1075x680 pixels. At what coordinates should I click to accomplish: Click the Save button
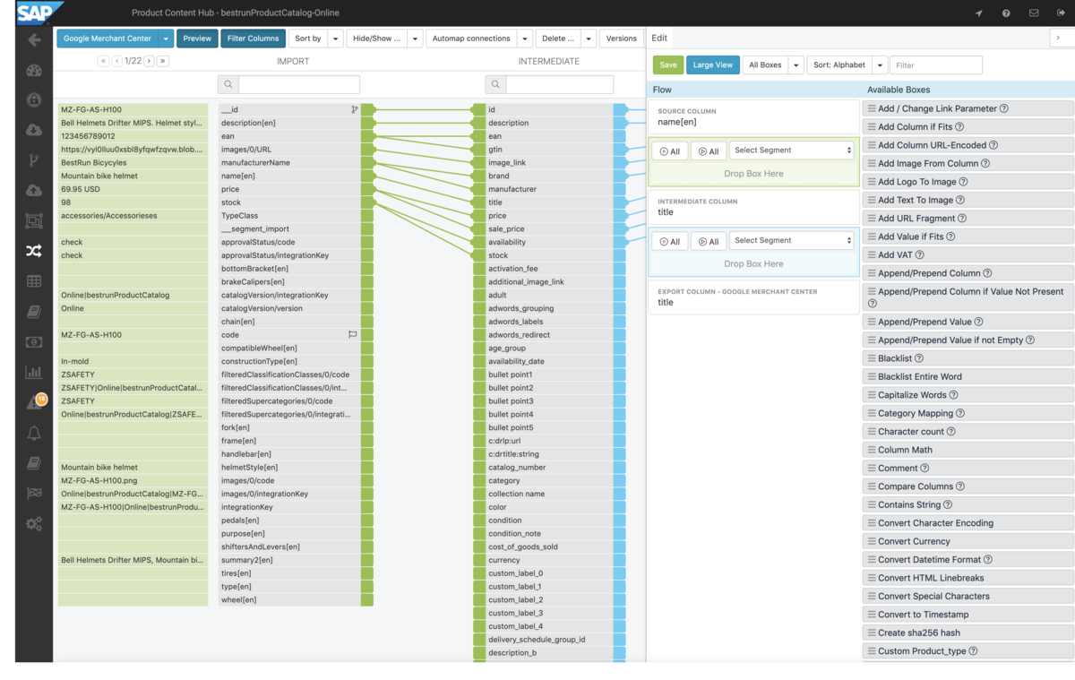pyautogui.click(x=667, y=65)
